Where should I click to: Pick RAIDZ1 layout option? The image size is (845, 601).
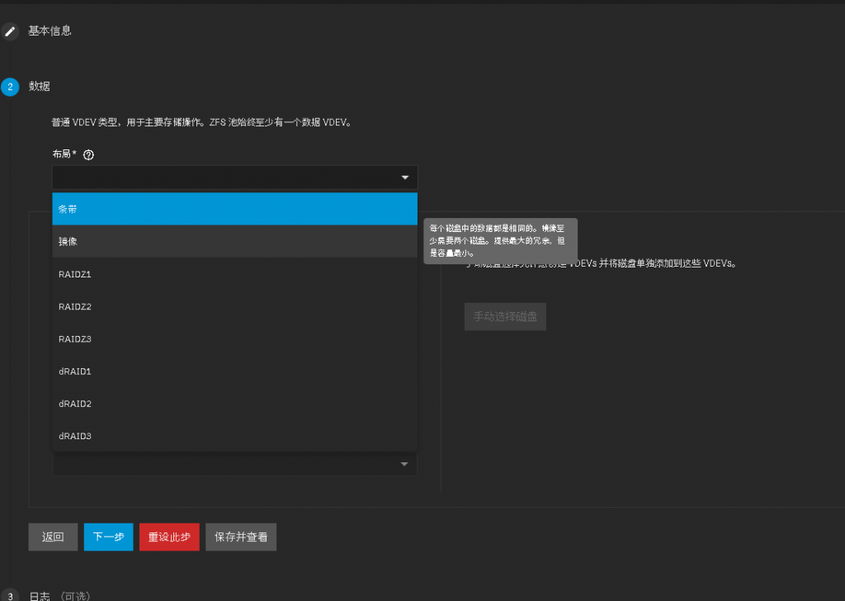(234, 274)
